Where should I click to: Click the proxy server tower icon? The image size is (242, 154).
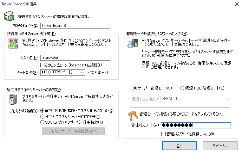point(13,99)
